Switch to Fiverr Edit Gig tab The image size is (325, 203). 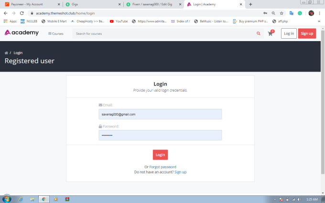pyautogui.click(x=154, y=4)
